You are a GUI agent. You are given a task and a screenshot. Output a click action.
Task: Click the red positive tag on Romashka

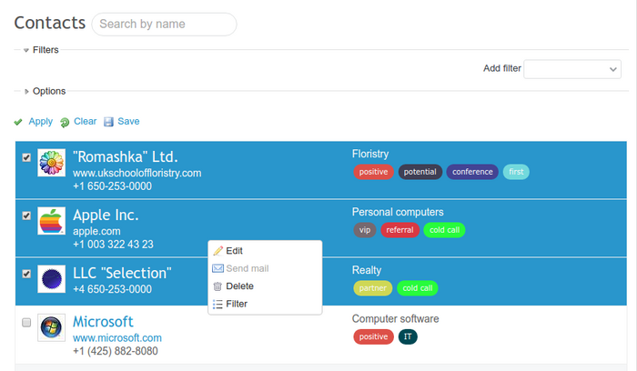pyautogui.click(x=373, y=172)
